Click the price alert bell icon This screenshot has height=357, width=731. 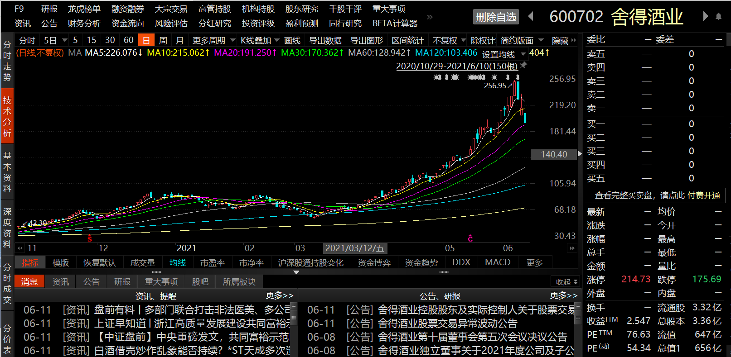[x=718, y=17]
